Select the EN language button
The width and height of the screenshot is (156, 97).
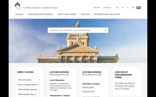click(x=139, y=8)
